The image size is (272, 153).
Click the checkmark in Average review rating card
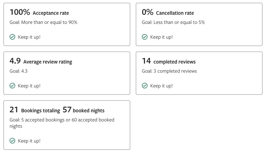[x=12, y=86]
